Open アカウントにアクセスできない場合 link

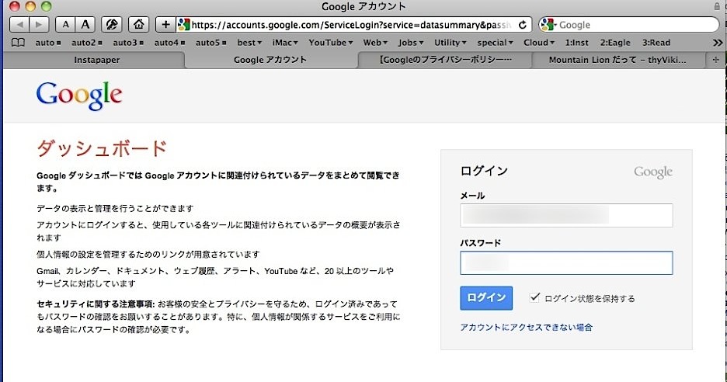click(x=526, y=328)
